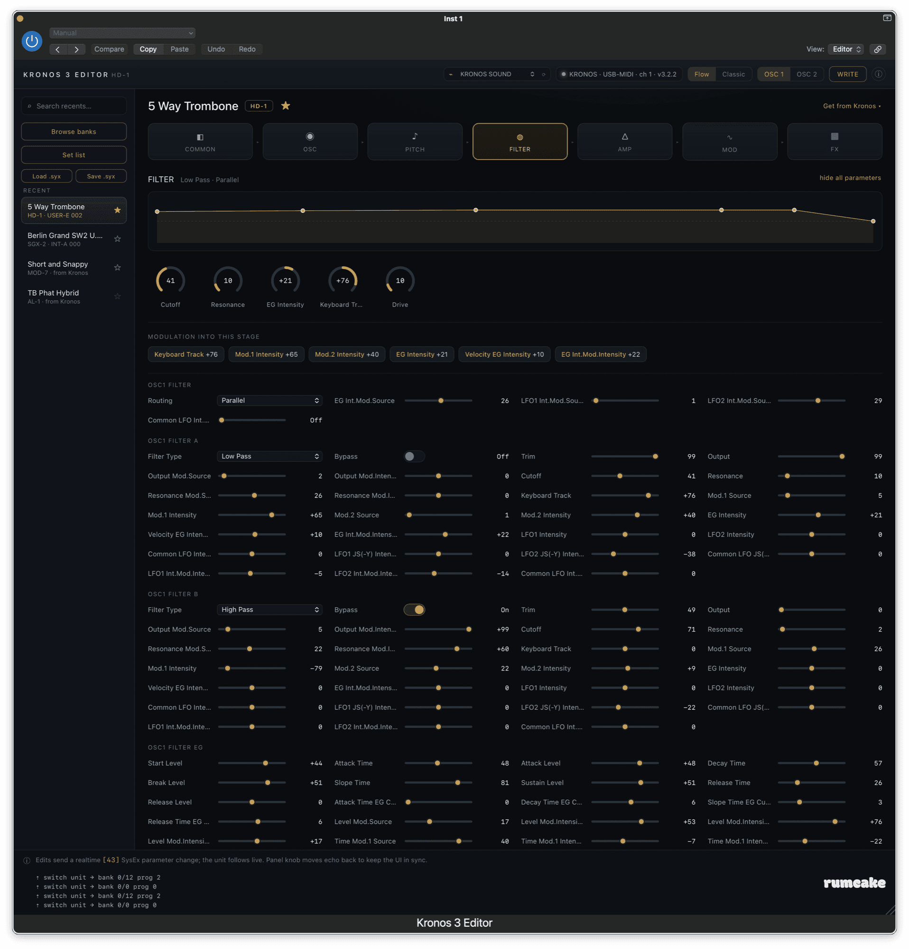Click the plugin power button icon

[32, 41]
